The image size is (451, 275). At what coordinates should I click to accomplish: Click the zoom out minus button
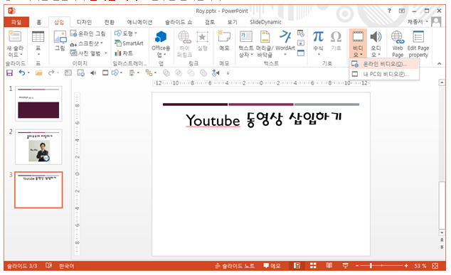pos(357,266)
